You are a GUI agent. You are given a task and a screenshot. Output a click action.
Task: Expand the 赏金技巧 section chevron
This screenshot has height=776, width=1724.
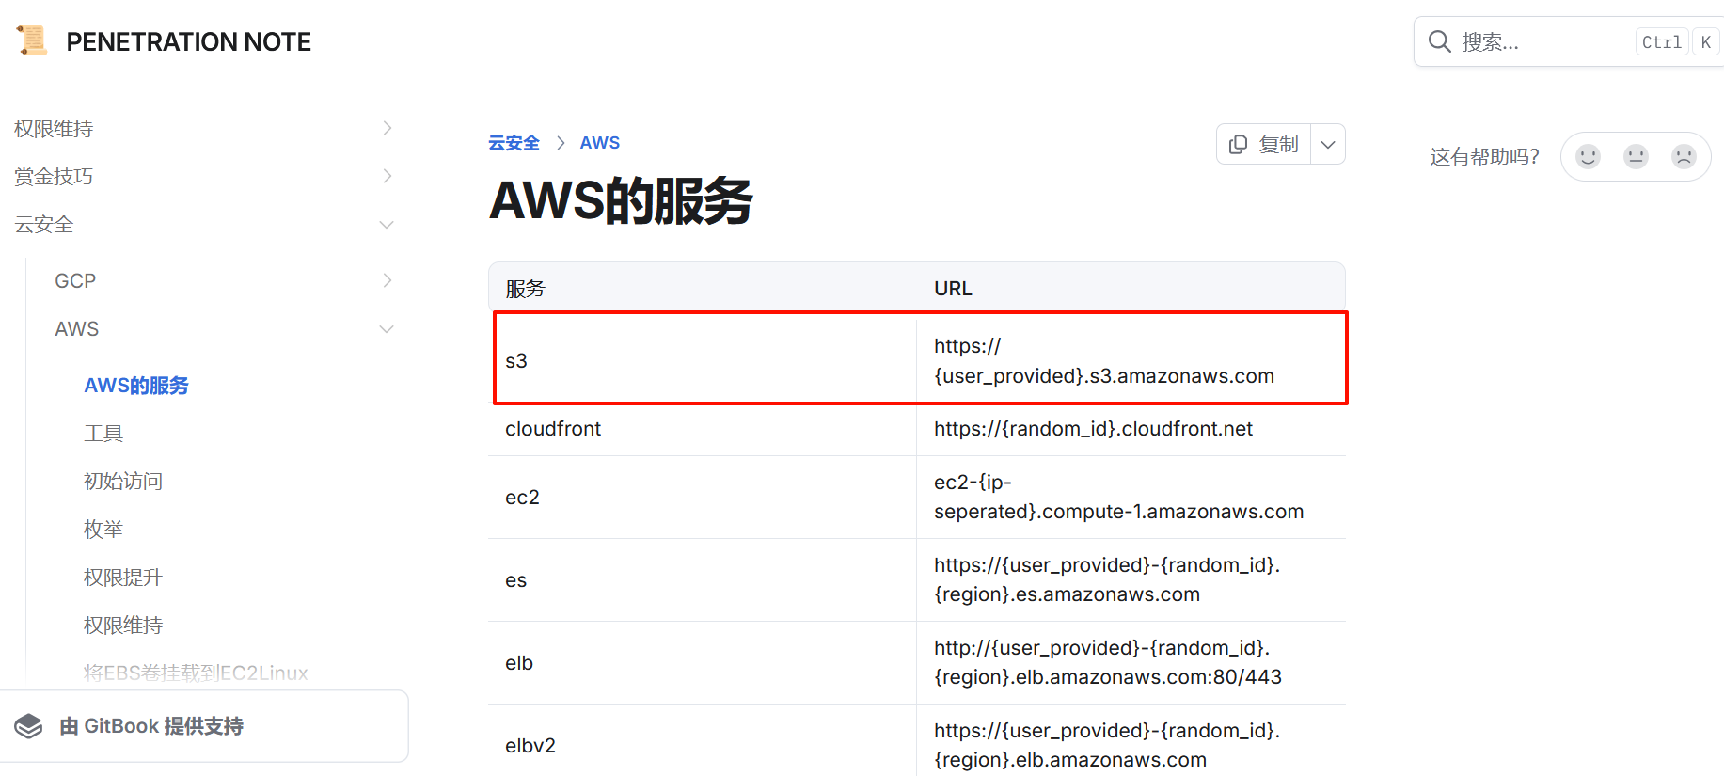pyautogui.click(x=387, y=176)
